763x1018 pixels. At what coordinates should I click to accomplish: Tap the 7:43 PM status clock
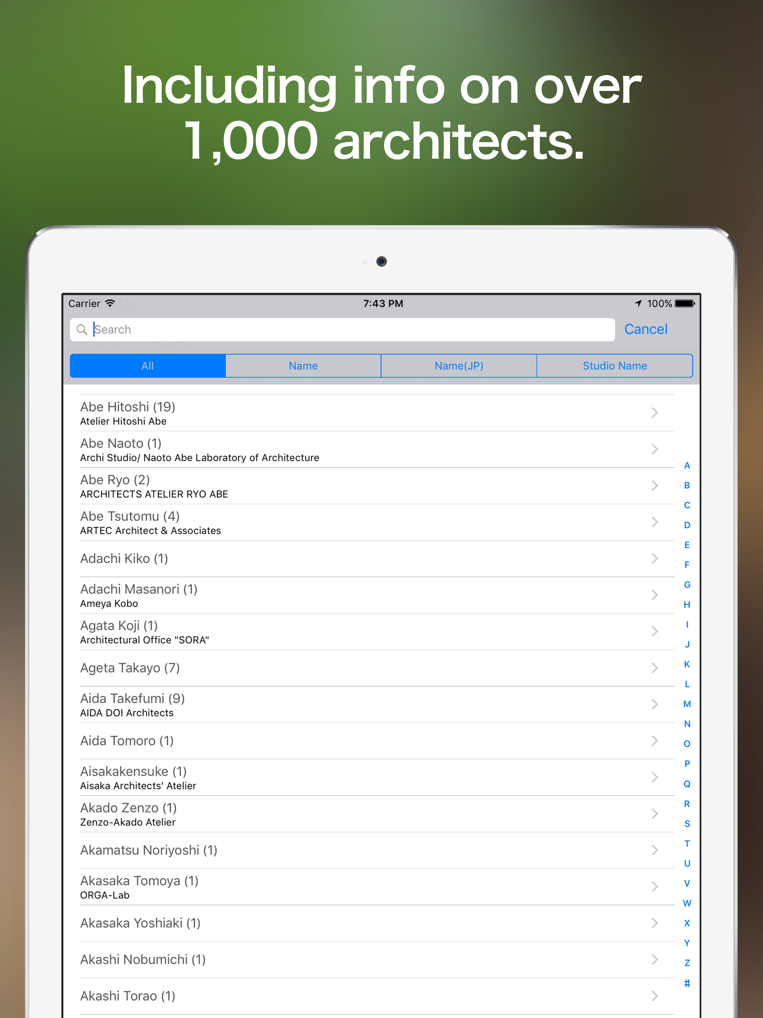(383, 303)
